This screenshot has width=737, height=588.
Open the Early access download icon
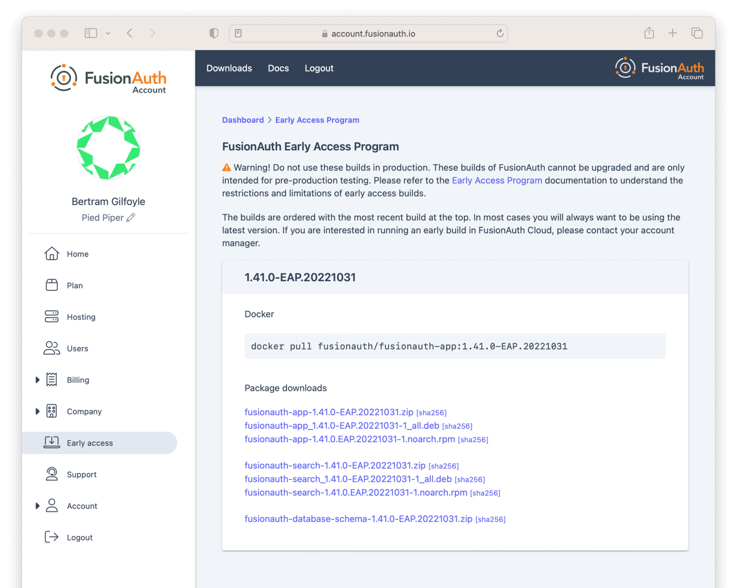(52, 442)
